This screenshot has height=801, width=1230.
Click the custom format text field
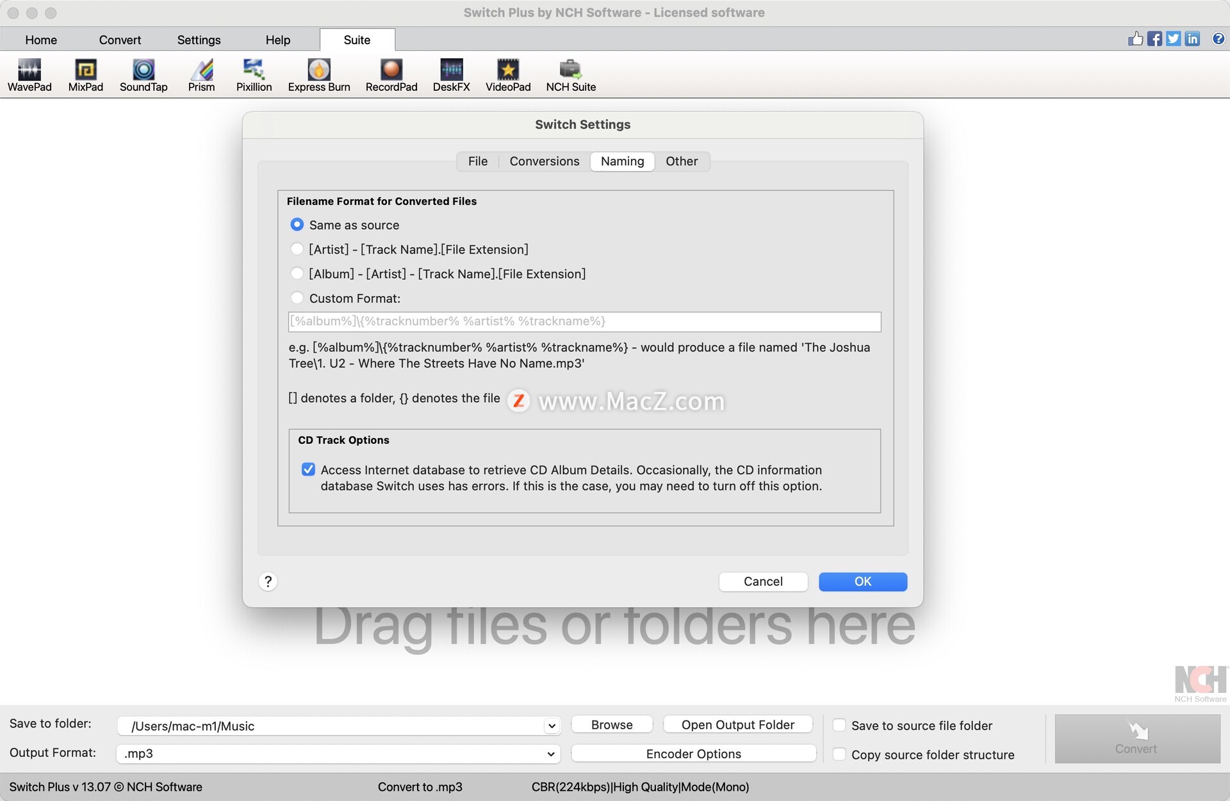tap(584, 321)
